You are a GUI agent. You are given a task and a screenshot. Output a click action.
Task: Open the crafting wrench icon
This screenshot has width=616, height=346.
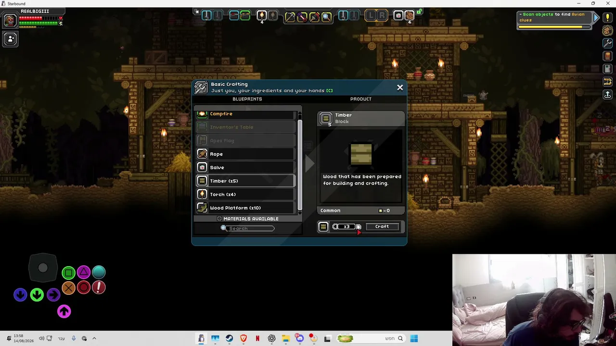pyautogui.click(x=607, y=43)
